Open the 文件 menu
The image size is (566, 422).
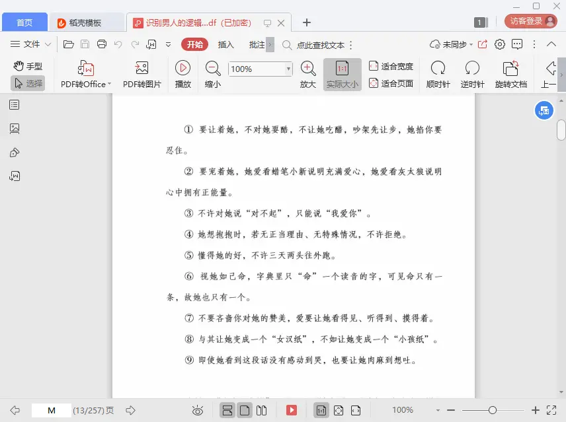pyautogui.click(x=30, y=44)
